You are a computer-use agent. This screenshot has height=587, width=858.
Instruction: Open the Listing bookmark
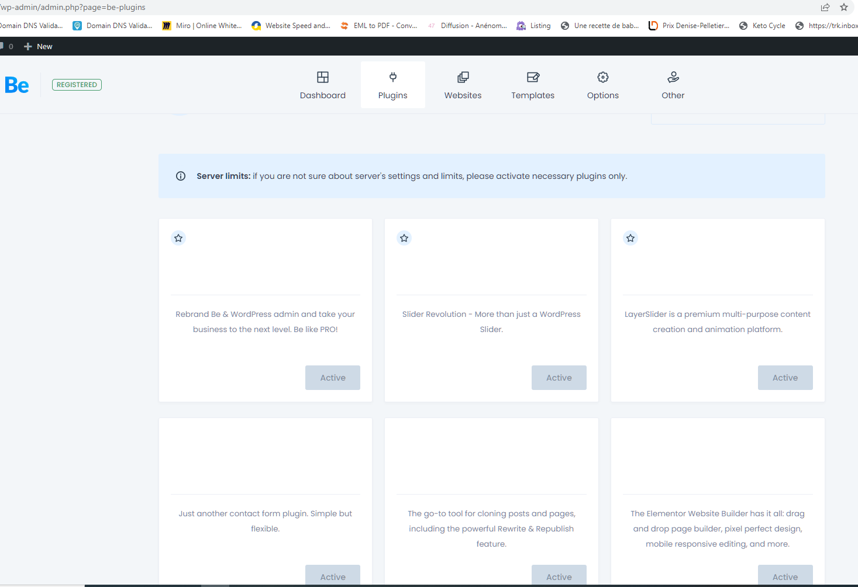pyautogui.click(x=533, y=26)
